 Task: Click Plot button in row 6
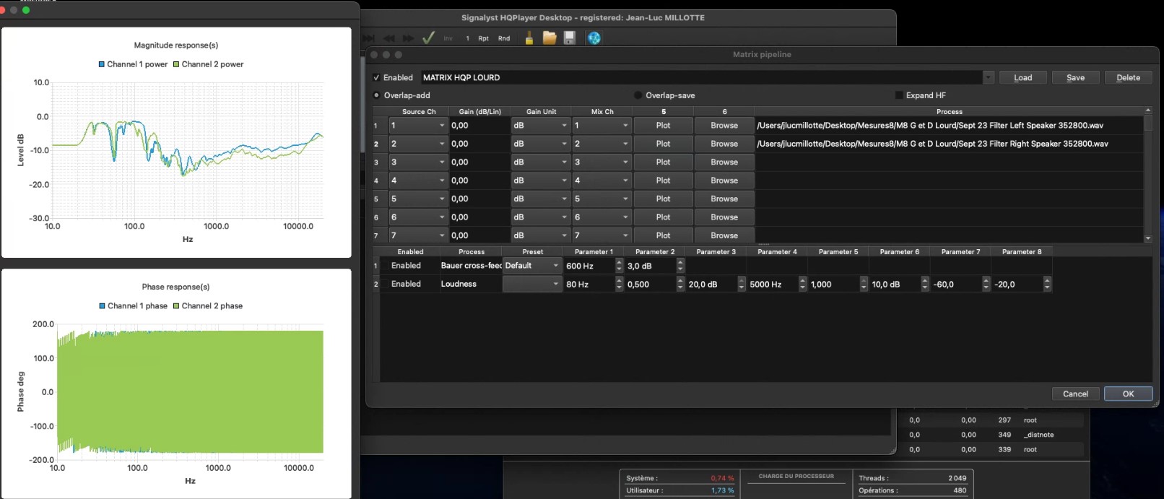click(x=663, y=217)
